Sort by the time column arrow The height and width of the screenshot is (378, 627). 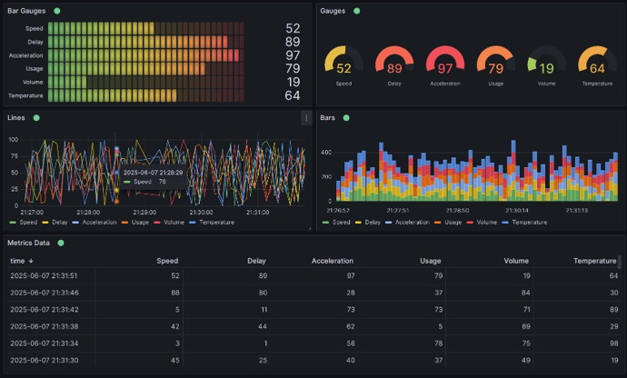(x=31, y=261)
